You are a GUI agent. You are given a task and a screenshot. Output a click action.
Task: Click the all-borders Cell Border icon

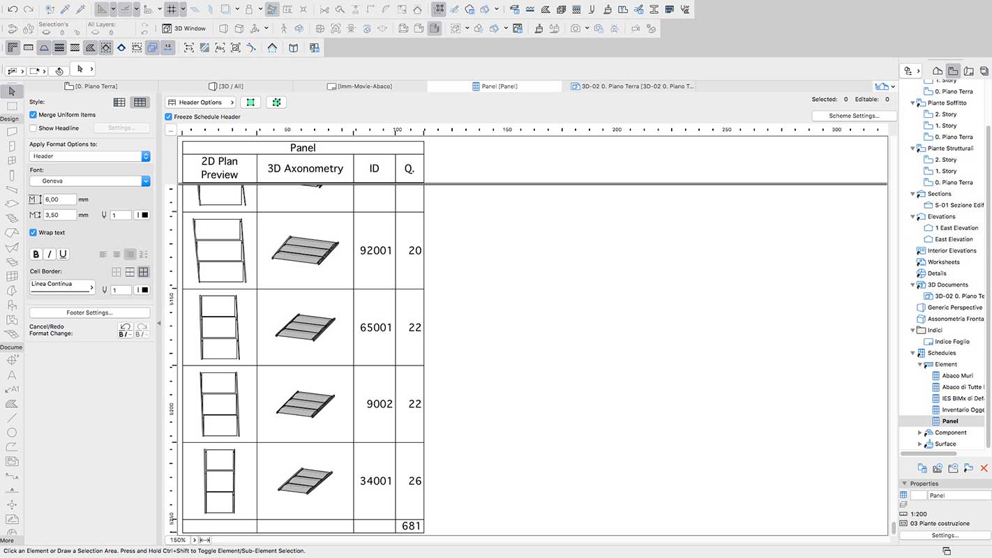[x=144, y=272]
